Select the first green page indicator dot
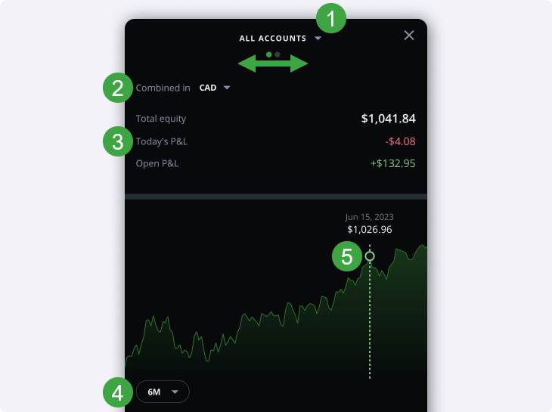 [269, 54]
